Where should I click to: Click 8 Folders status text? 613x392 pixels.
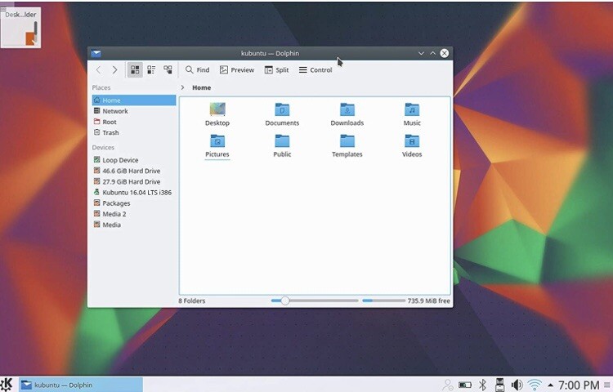click(x=192, y=301)
